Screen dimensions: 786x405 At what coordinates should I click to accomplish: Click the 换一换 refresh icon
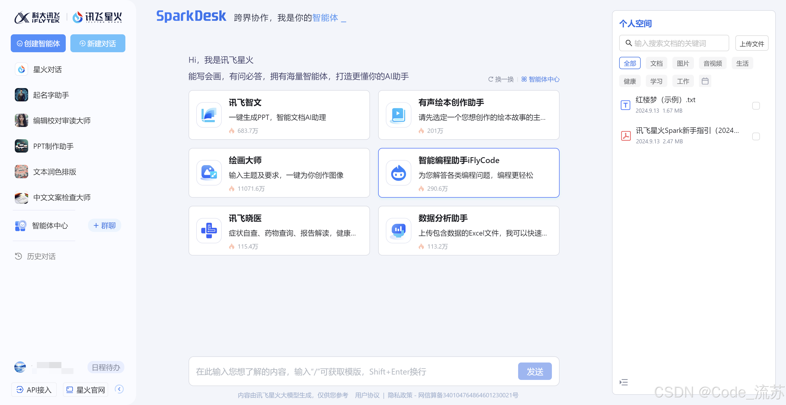click(x=490, y=79)
